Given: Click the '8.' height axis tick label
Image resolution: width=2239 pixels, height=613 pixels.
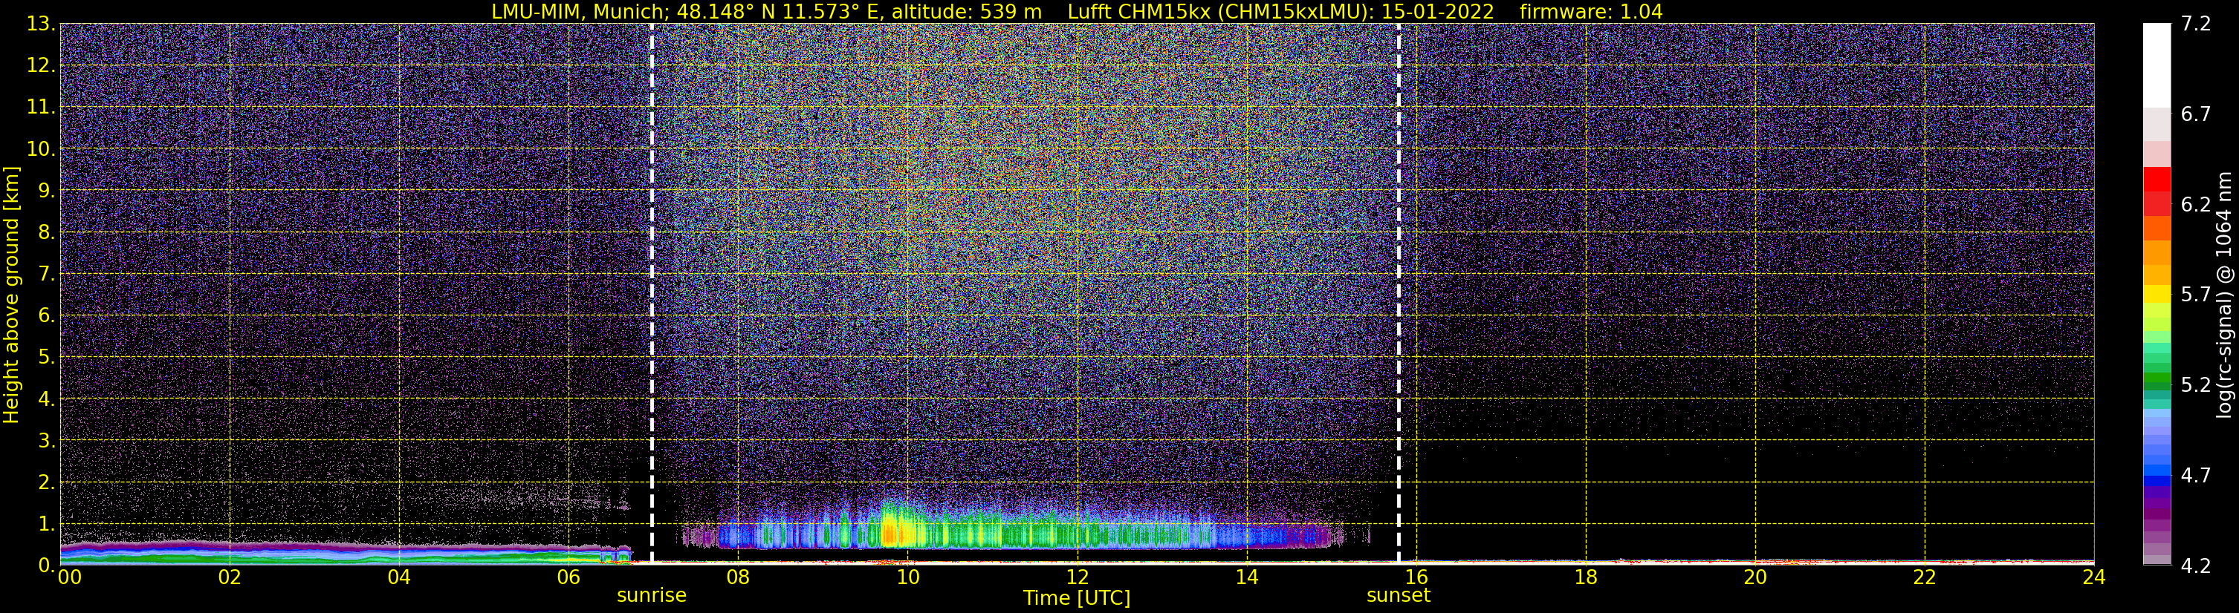Looking at the screenshot, I should [x=46, y=232].
